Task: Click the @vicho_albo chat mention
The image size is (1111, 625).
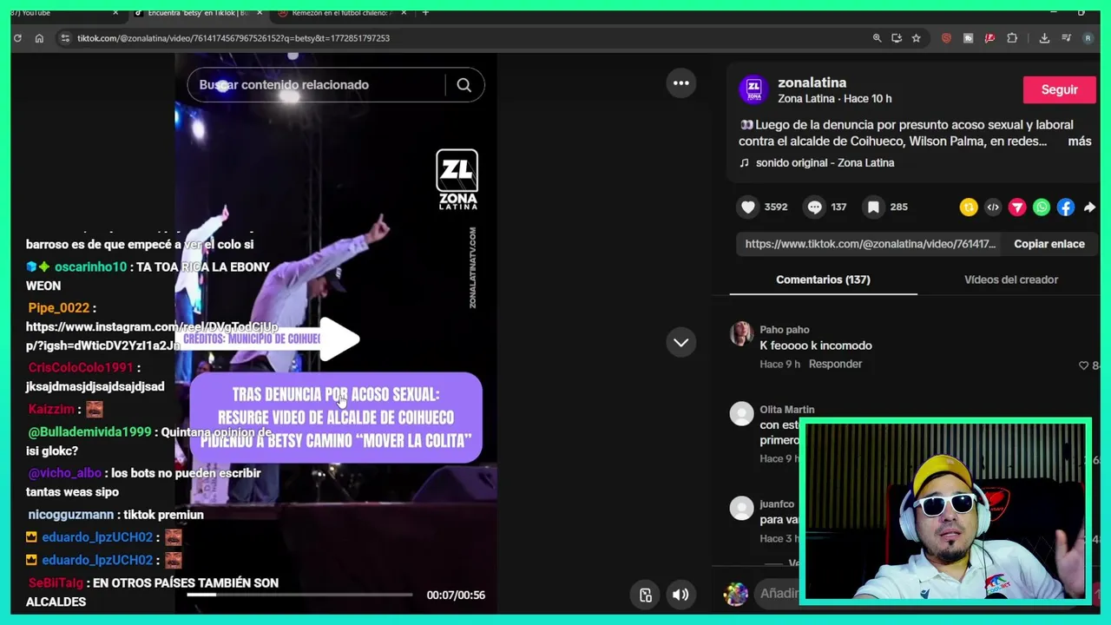Action: coord(64,473)
